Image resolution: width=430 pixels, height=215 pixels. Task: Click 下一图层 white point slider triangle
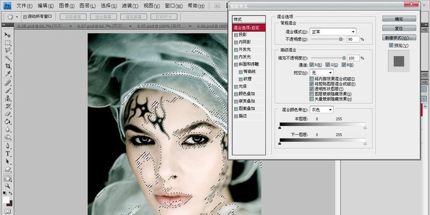click(365, 144)
